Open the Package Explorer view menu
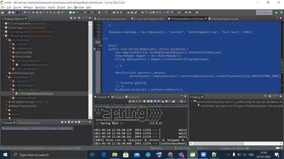The width and height of the screenshot is (284, 159). coord(83,18)
